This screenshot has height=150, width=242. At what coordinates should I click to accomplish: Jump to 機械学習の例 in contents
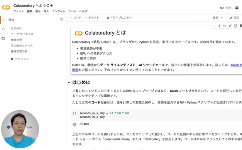19,51
